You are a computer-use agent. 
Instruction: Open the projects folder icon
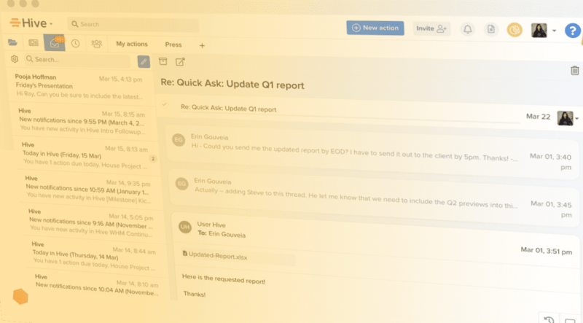[12, 42]
